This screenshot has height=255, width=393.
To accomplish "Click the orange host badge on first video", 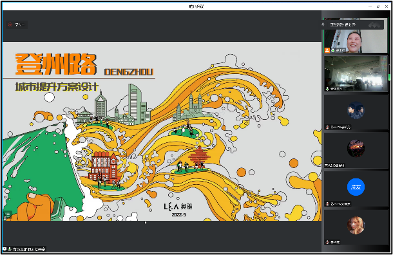I will 327,50.
